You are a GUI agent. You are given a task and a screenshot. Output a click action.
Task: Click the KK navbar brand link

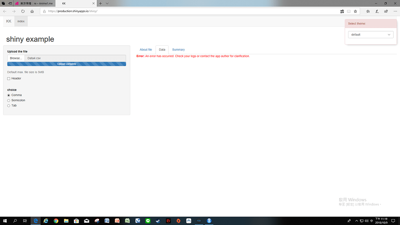[8, 21]
